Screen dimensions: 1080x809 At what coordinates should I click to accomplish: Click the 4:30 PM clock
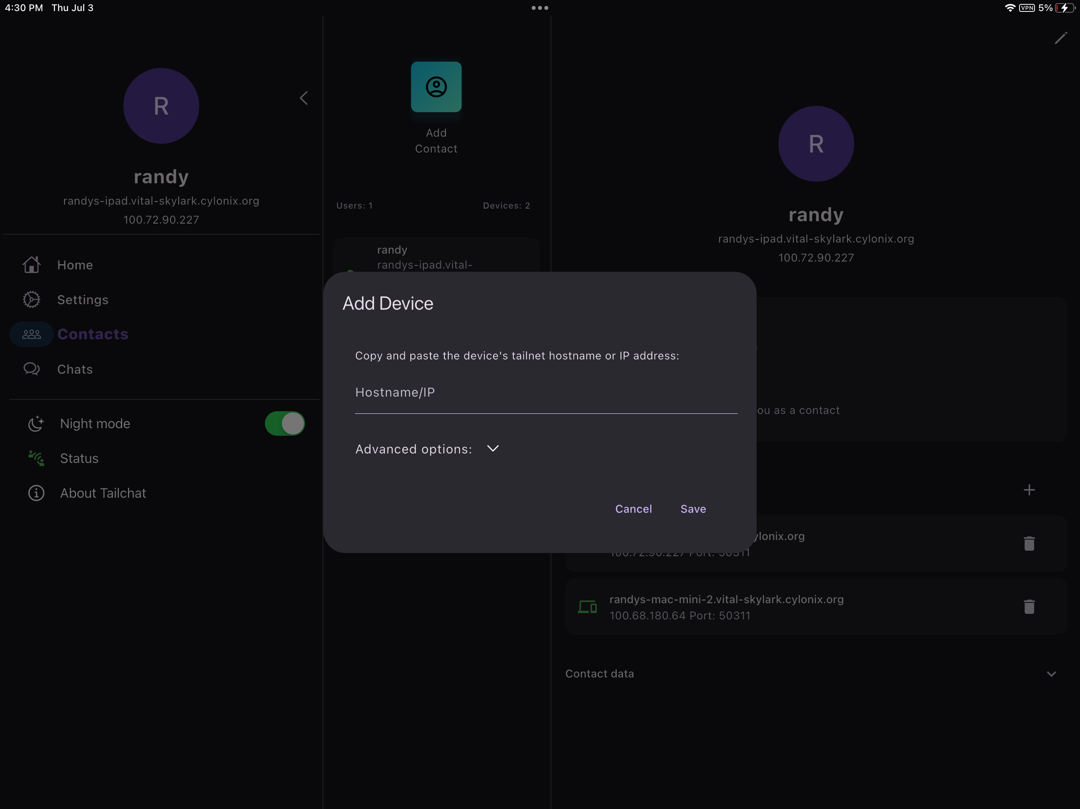pos(24,8)
